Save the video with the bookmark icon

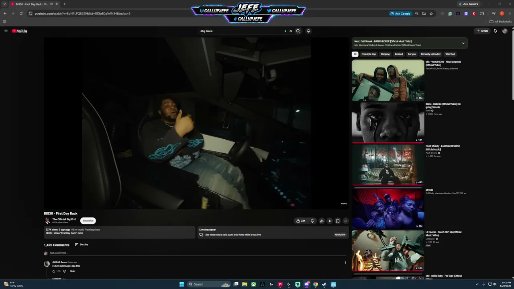coord(338,221)
